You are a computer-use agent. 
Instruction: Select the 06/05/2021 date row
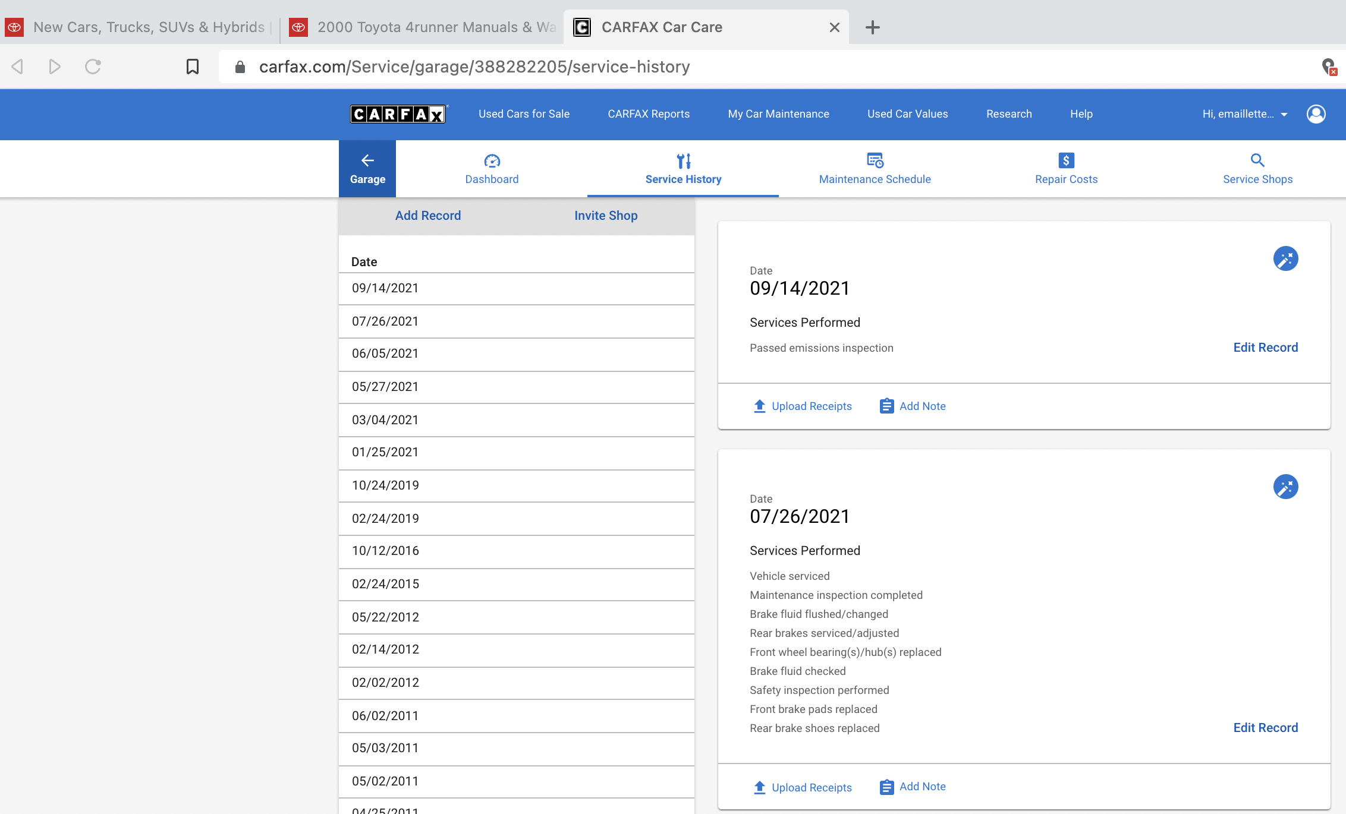point(516,354)
